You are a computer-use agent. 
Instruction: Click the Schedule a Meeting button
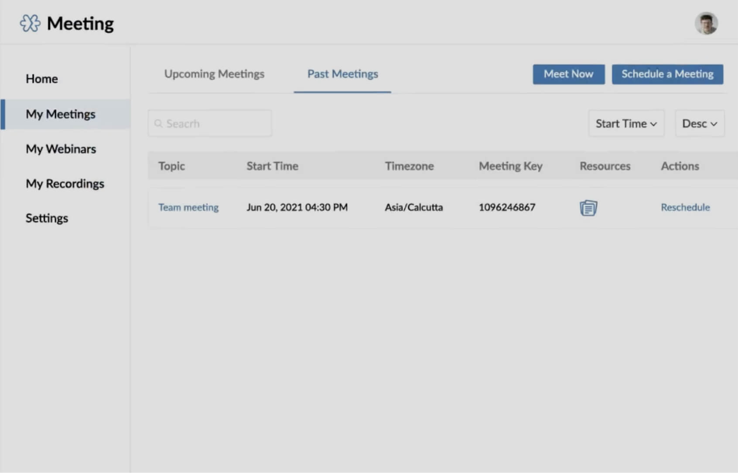(x=667, y=74)
